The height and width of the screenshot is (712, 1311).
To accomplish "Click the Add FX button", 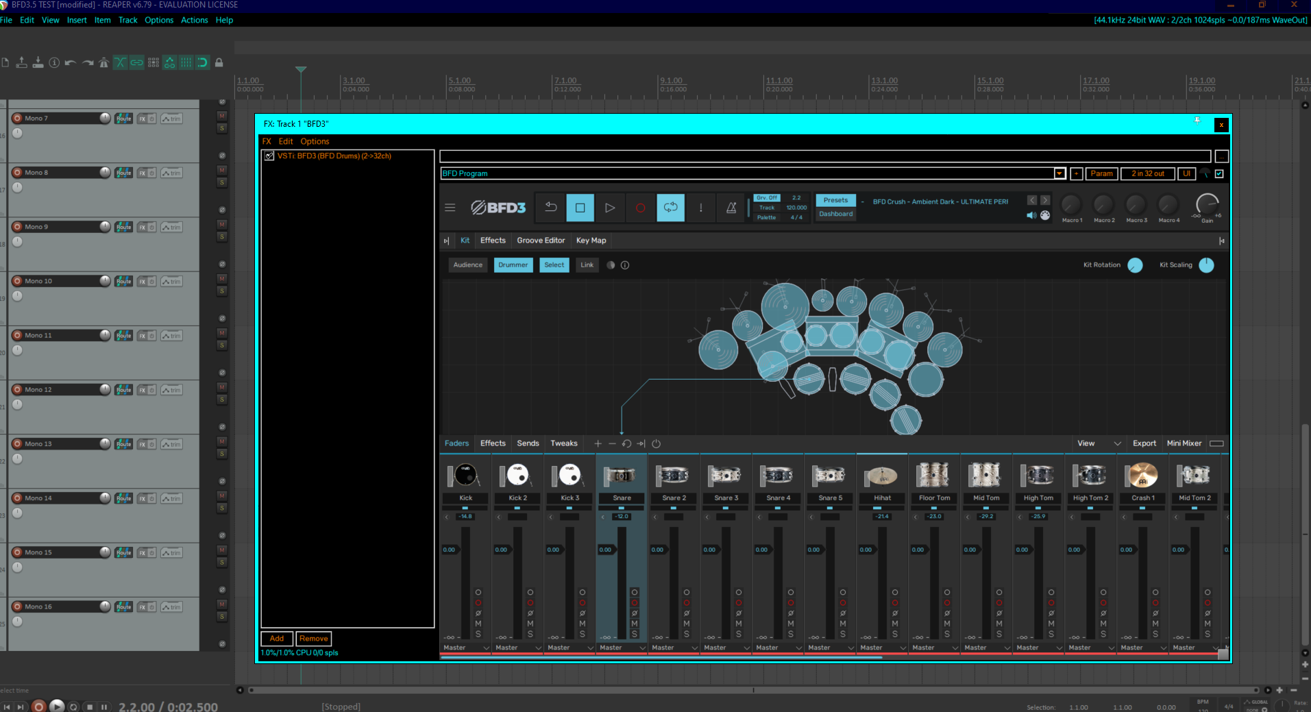I will (277, 639).
